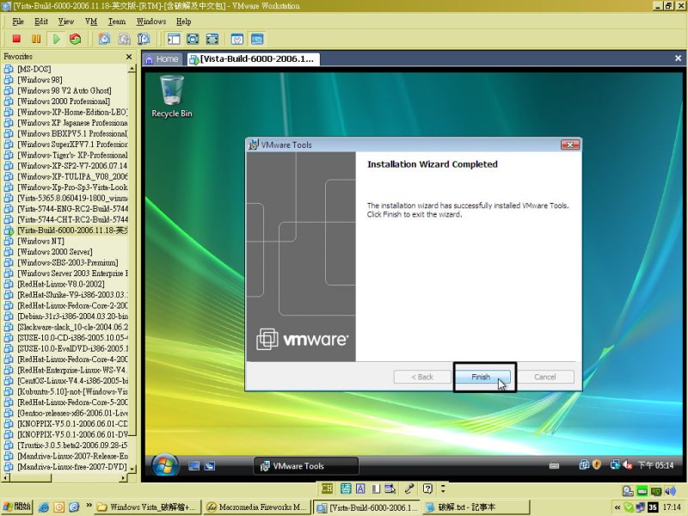Click the Show Desktop quick launch icon in Vista
The width and height of the screenshot is (688, 516).
[194, 466]
